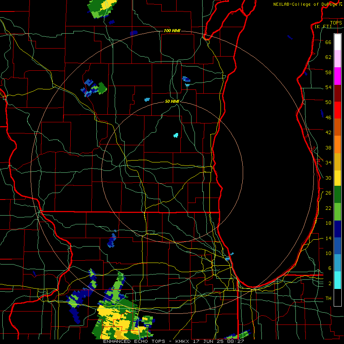Pick the cyan color bar swatch
This screenshot has width=344, height=344.
coord(338,280)
